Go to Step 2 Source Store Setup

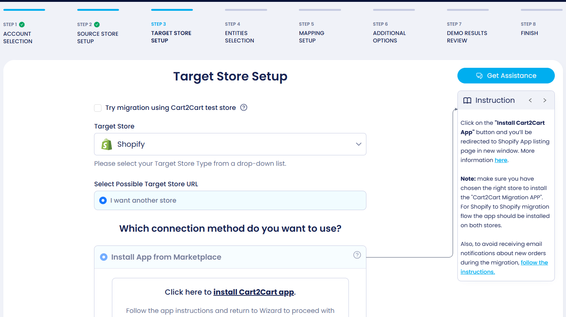[98, 33]
